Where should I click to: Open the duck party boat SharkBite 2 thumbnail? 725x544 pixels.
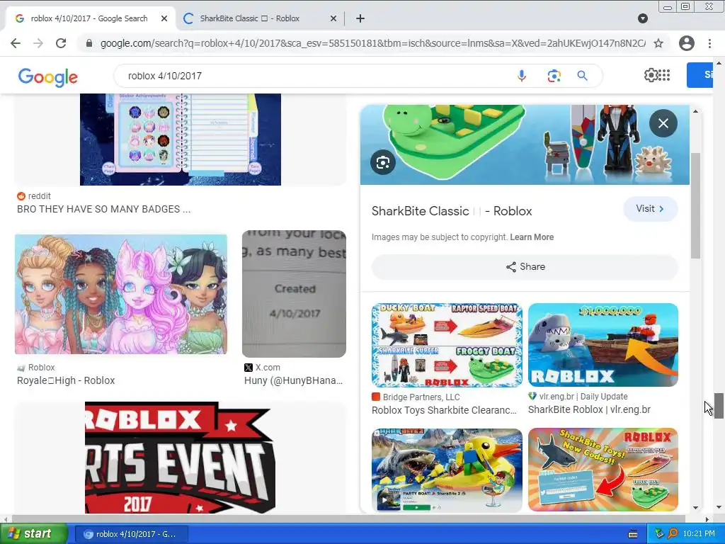click(447, 470)
